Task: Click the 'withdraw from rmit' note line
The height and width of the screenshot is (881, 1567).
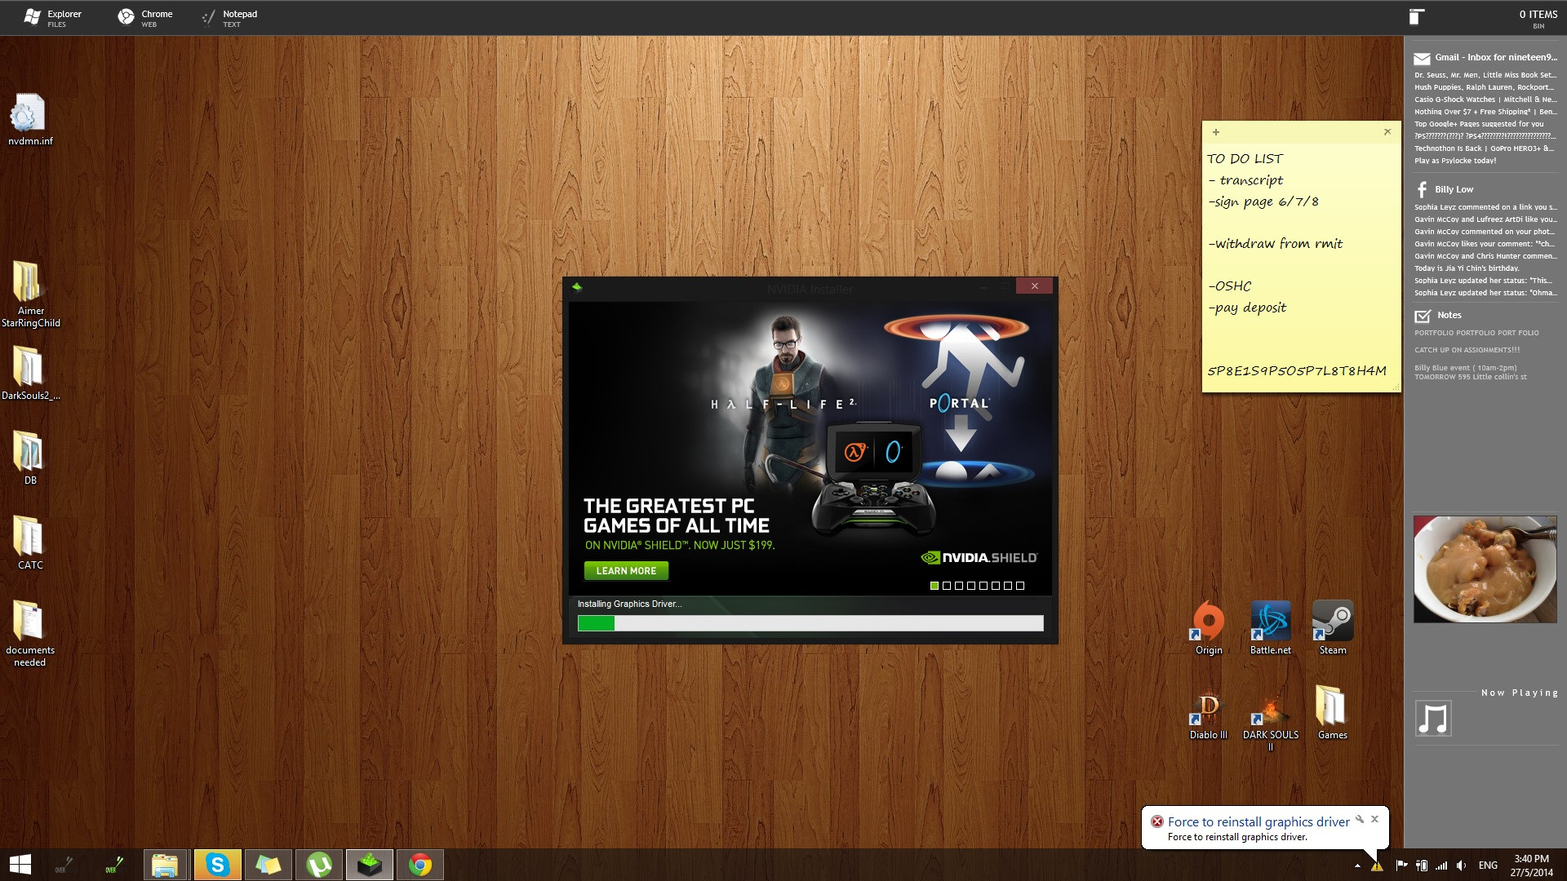Action: coord(1276,244)
